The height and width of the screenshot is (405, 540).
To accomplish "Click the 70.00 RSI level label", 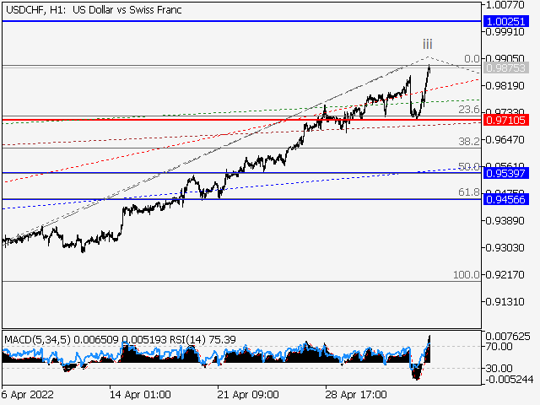I will click(499, 347).
